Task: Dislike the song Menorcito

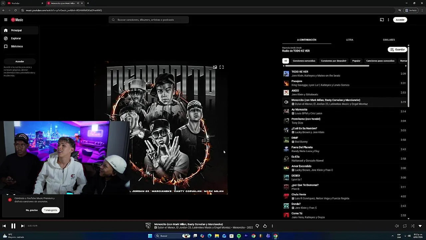Action: 257,226
